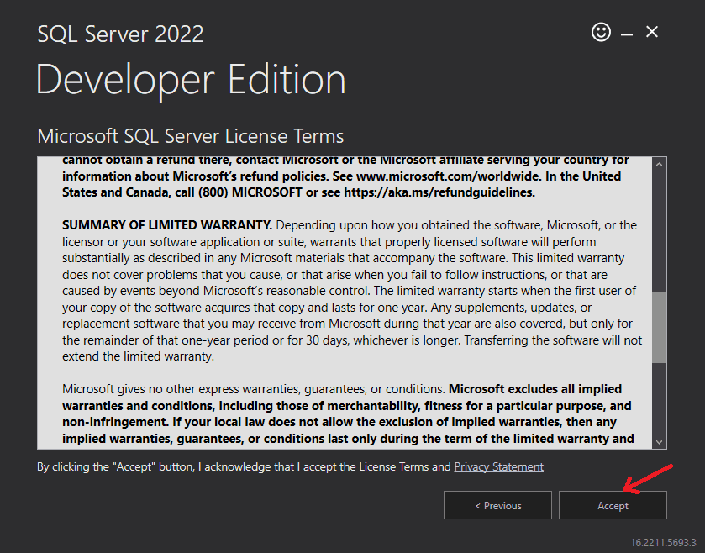Click the version number 16.2211.5693.3
705x553 pixels.
point(663,542)
